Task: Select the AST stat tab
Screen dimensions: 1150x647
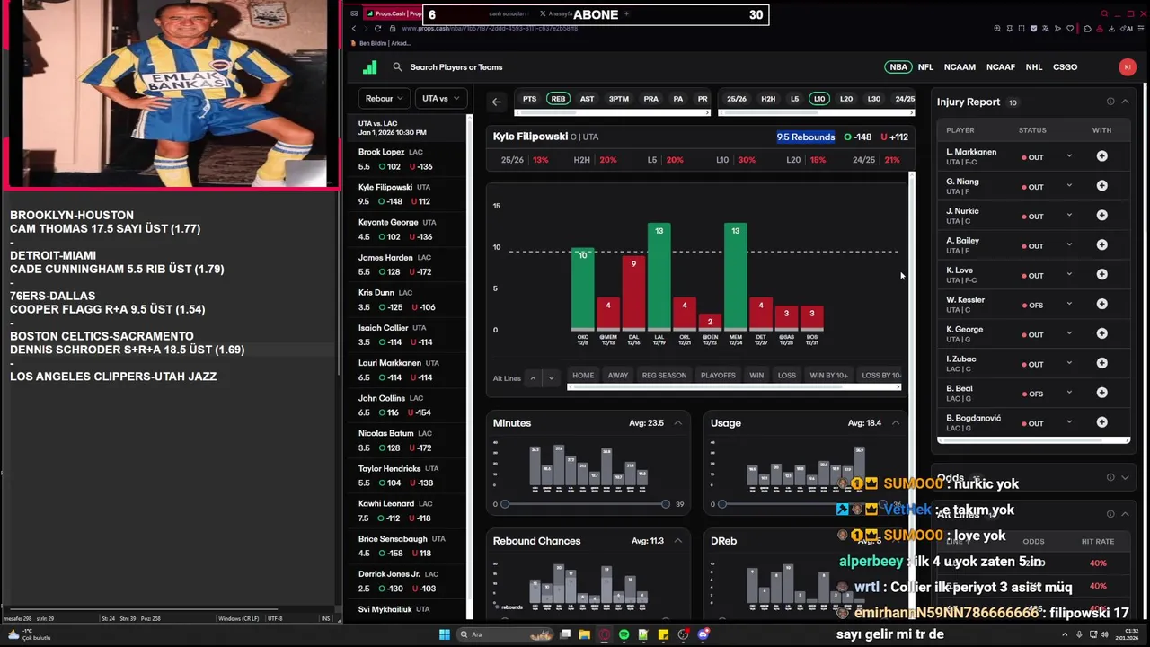Action: coord(587,99)
